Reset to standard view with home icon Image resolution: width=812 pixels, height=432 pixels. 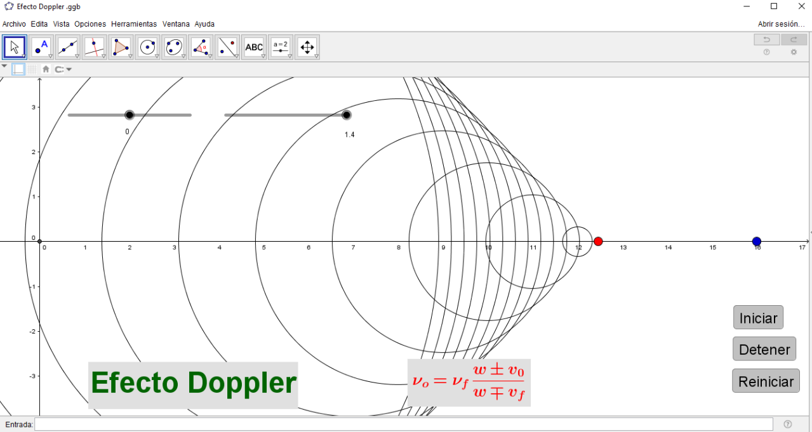click(x=46, y=69)
